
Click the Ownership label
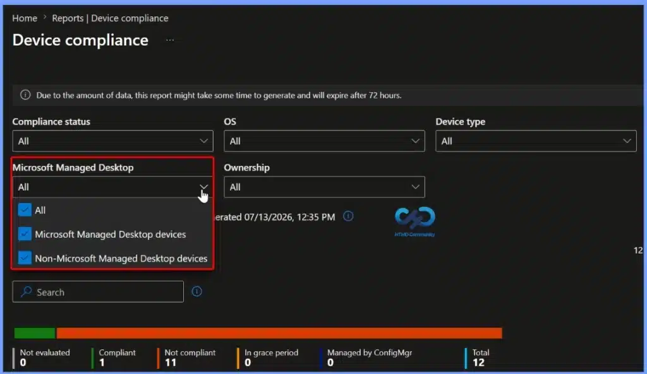(247, 168)
